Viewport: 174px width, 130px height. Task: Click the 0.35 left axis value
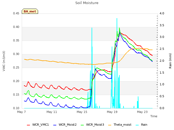tap(16, 41)
